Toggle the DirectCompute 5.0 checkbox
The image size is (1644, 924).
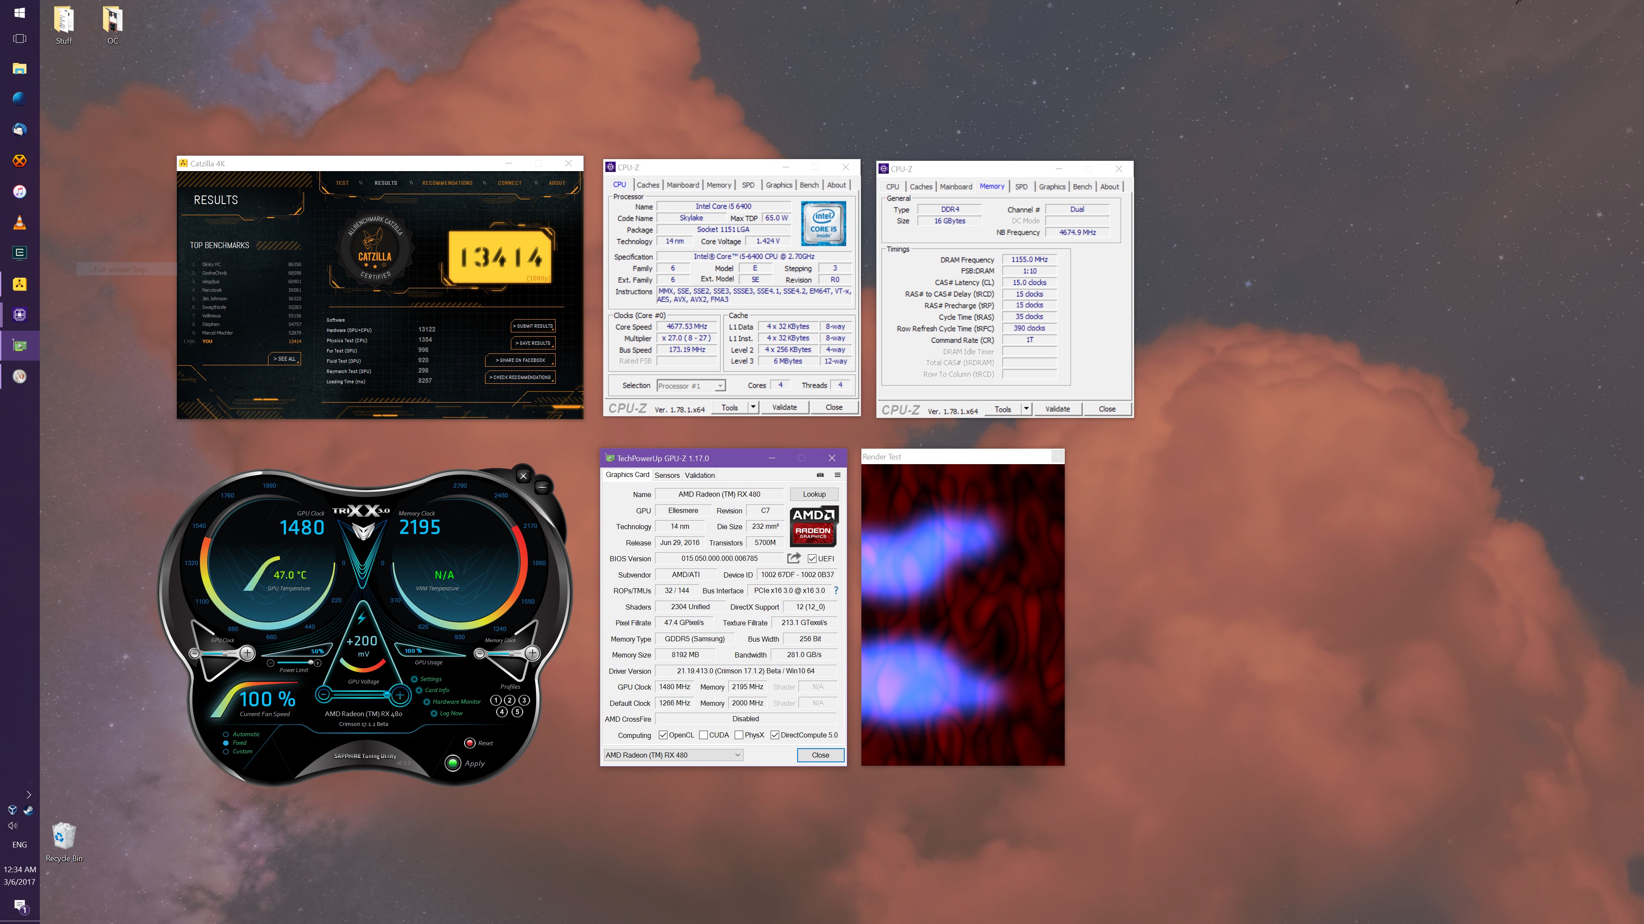775,735
